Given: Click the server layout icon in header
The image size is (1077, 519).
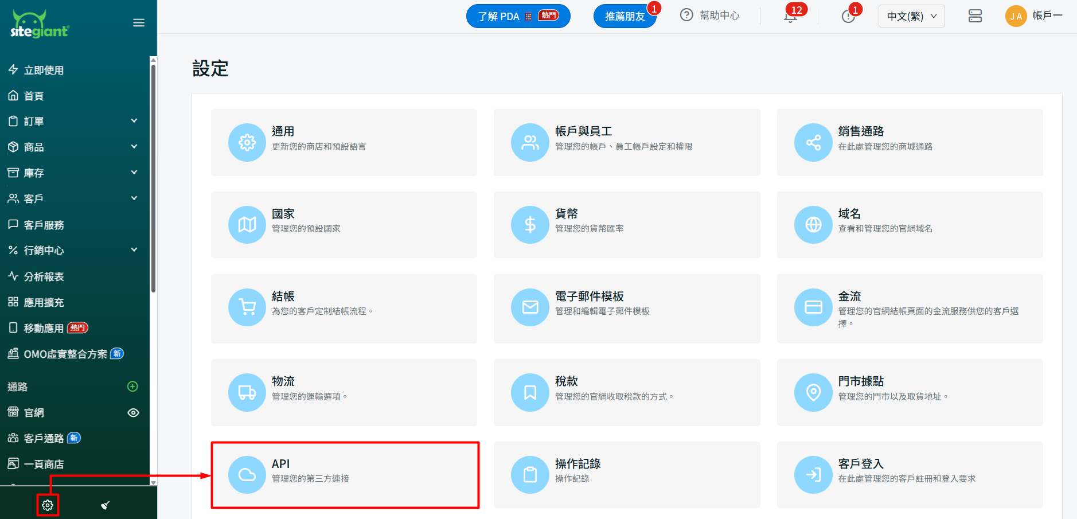Looking at the screenshot, I should click(x=975, y=16).
